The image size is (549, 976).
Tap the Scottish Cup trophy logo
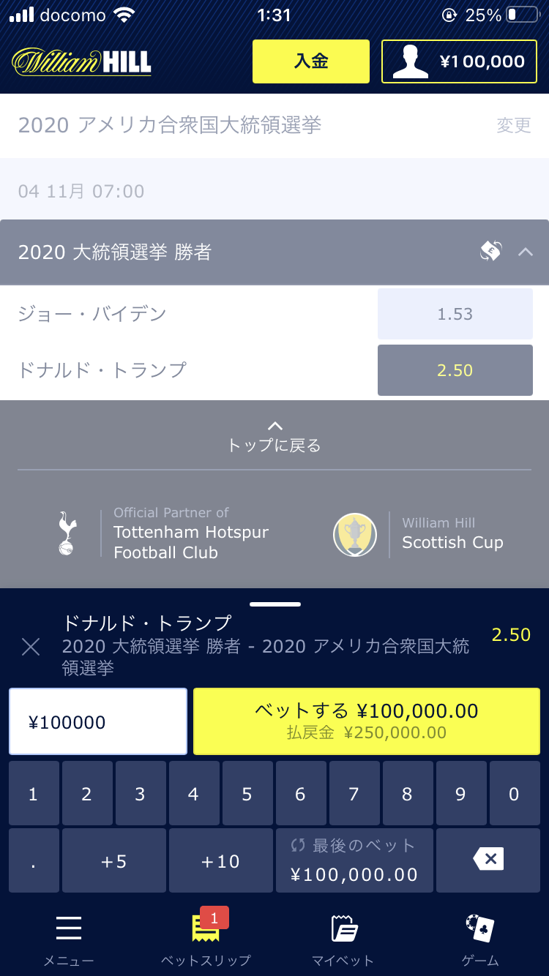point(354,535)
